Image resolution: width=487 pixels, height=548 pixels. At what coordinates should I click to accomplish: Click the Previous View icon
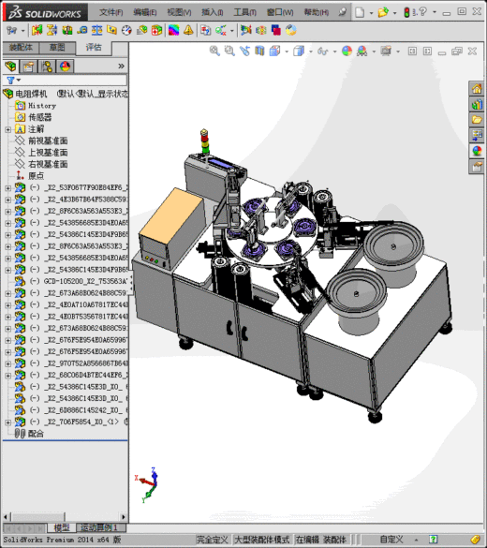[x=244, y=51]
